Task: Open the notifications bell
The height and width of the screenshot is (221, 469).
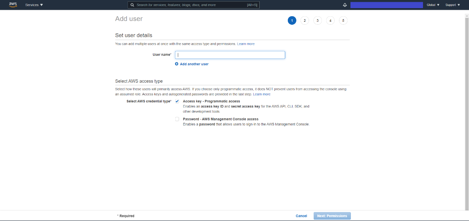Action: coord(345,5)
